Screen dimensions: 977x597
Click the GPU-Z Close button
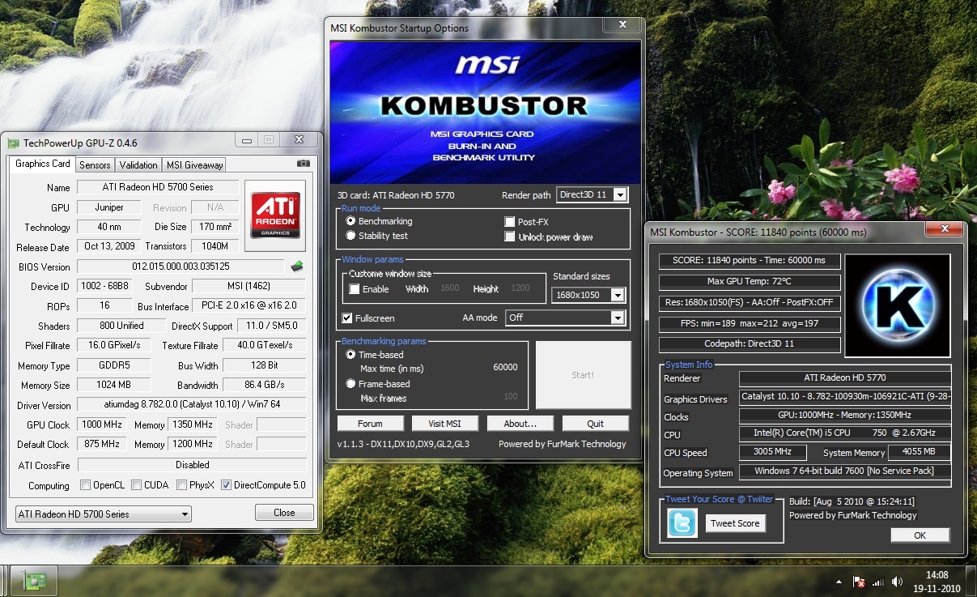point(284,513)
